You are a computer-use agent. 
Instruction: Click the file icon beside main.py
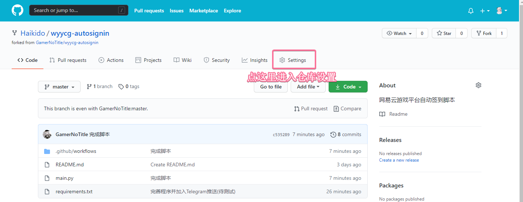tap(47, 178)
